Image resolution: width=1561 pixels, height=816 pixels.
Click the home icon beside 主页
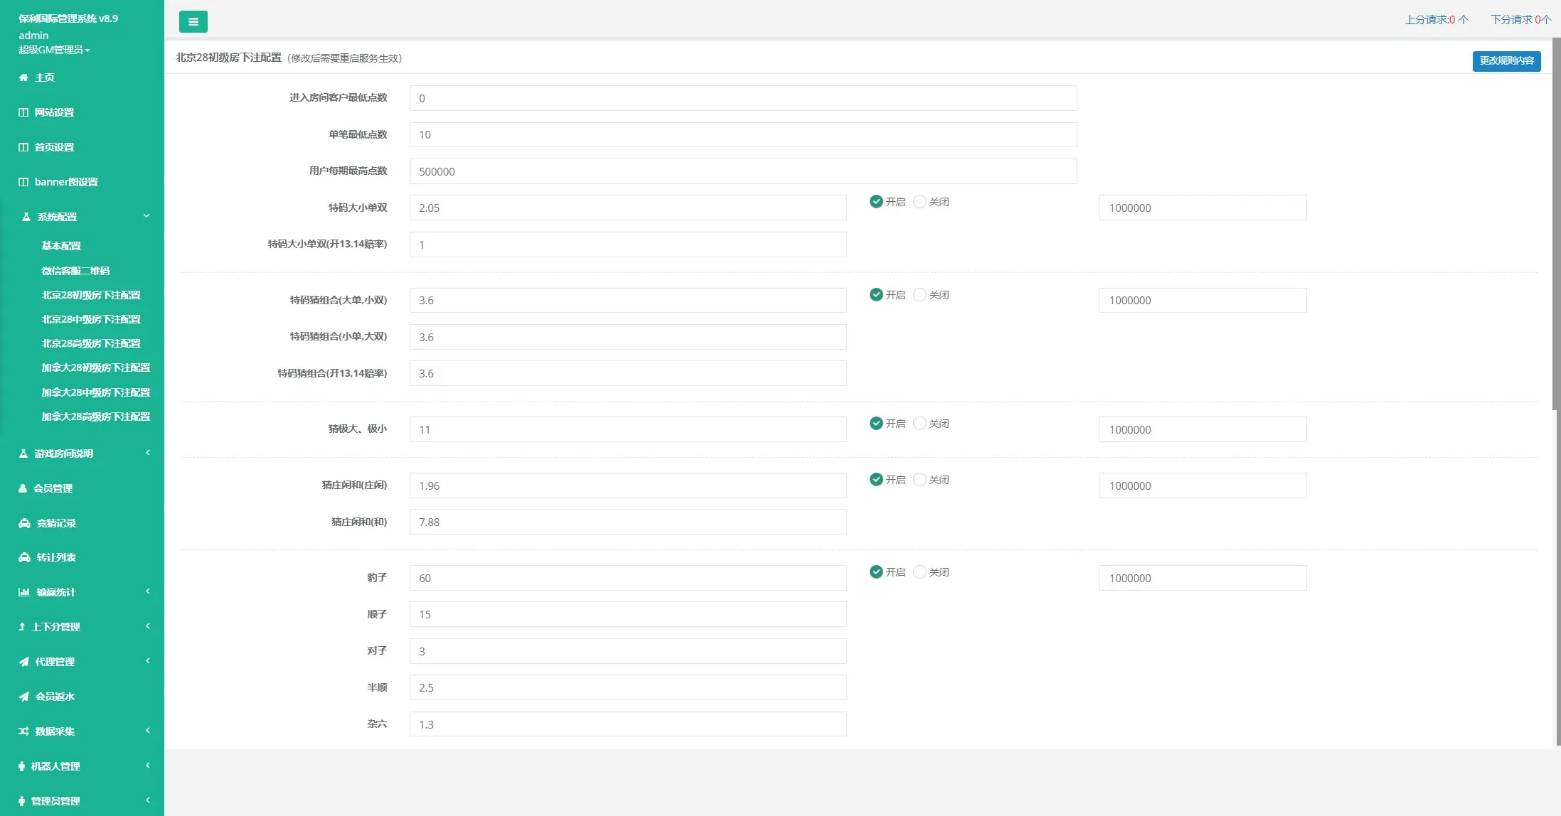click(x=23, y=77)
